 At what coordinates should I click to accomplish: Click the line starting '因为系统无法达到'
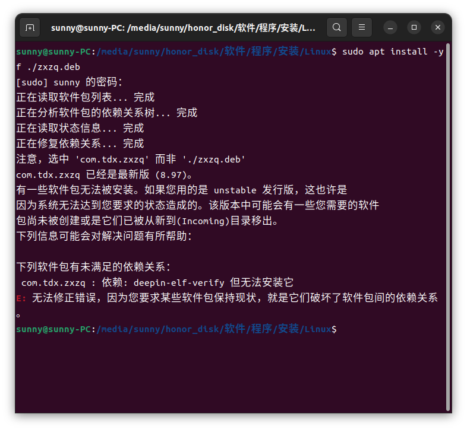click(198, 205)
